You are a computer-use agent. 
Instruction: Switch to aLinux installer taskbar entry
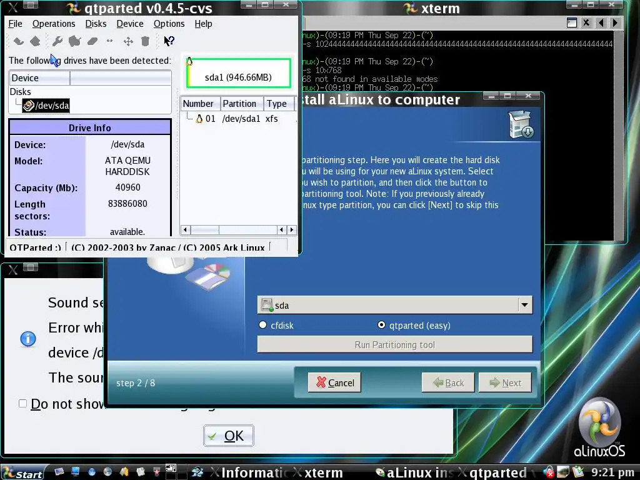[x=414, y=472]
